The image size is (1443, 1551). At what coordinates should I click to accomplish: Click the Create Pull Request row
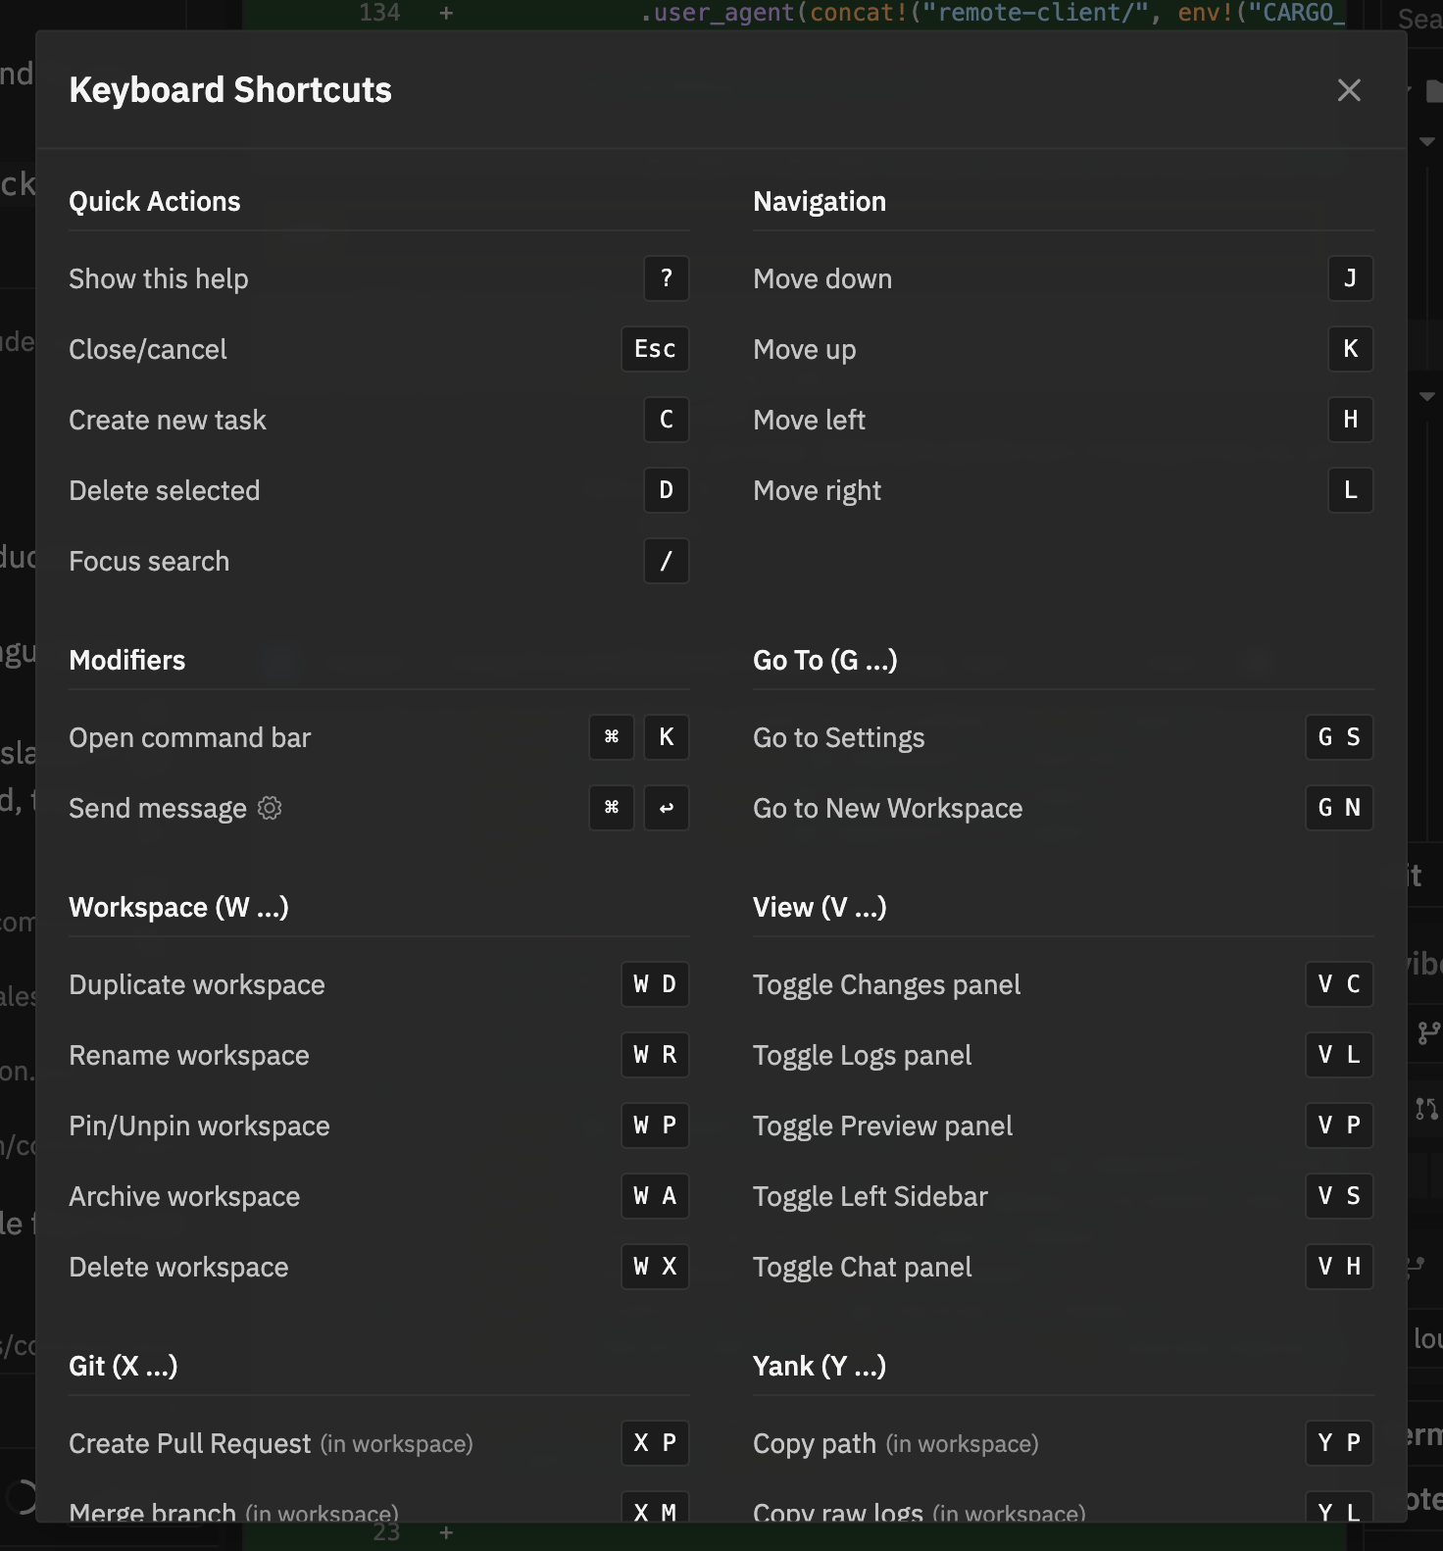pos(378,1443)
